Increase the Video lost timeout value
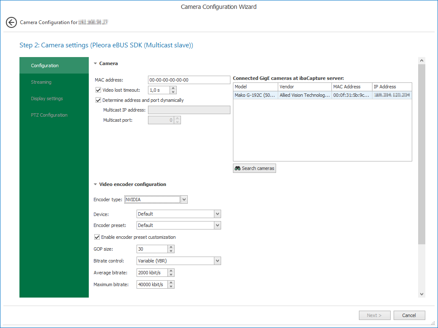The width and height of the screenshot is (438, 328). (x=173, y=88)
